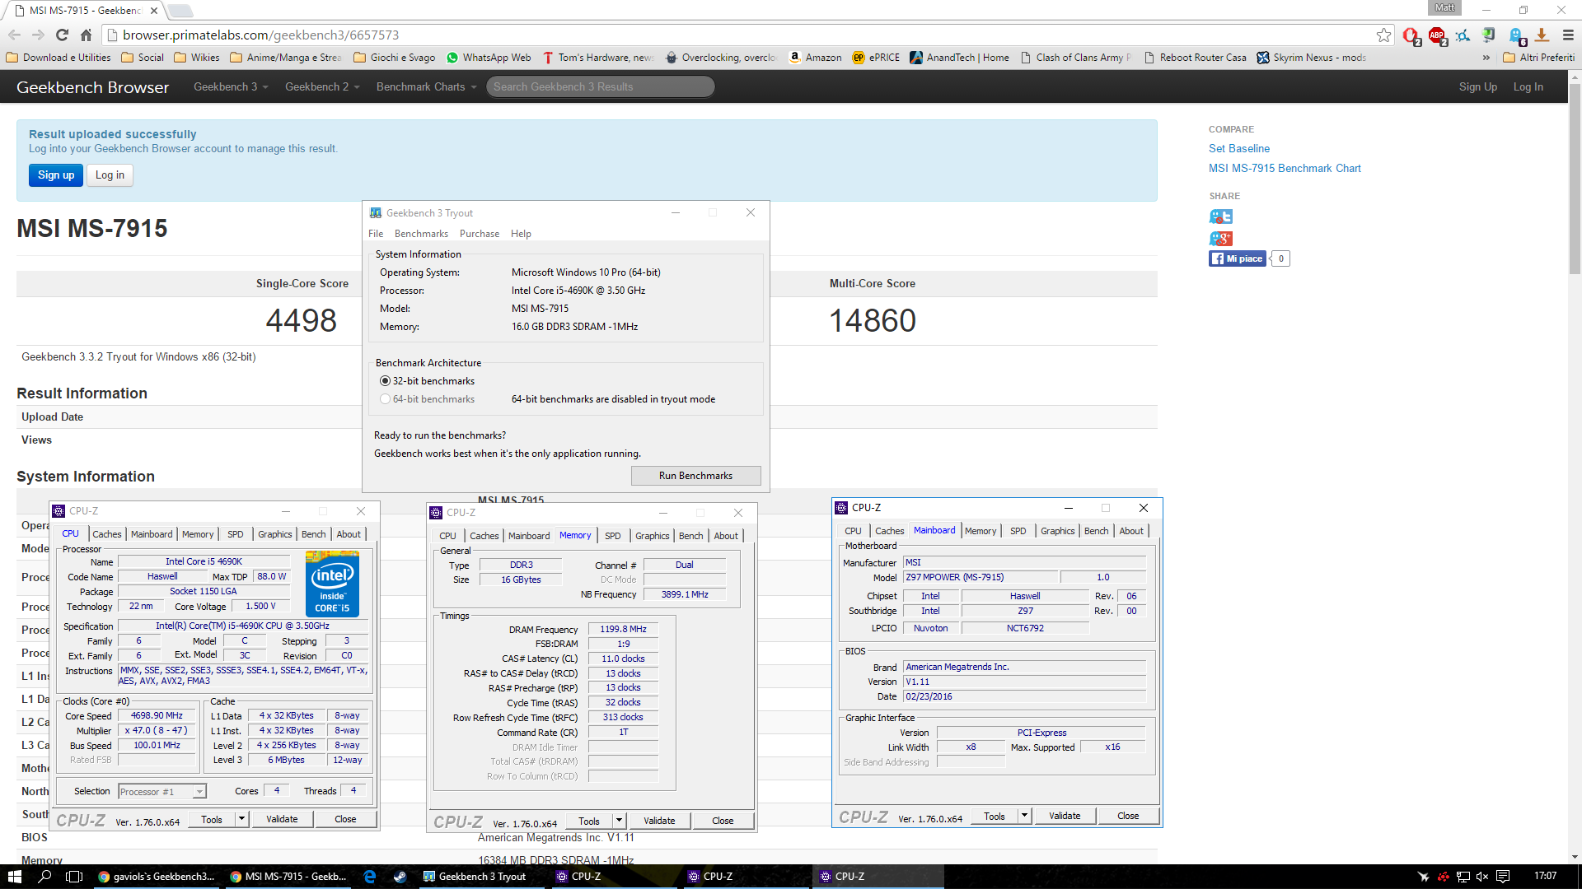1582x889 pixels.
Task: Open the File menu in Geekbench Tryout
Action: tap(376, 234)
